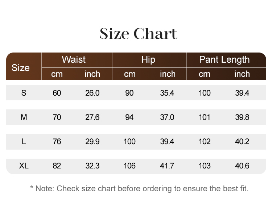
Task: Select the XL size row label
Action: click(24, 166)
